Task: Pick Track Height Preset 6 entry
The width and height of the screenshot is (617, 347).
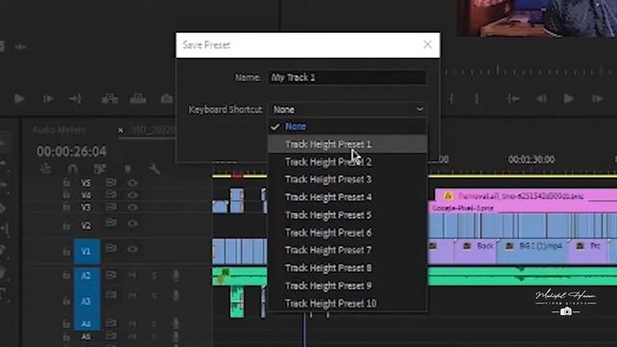Action: [347, 233]
